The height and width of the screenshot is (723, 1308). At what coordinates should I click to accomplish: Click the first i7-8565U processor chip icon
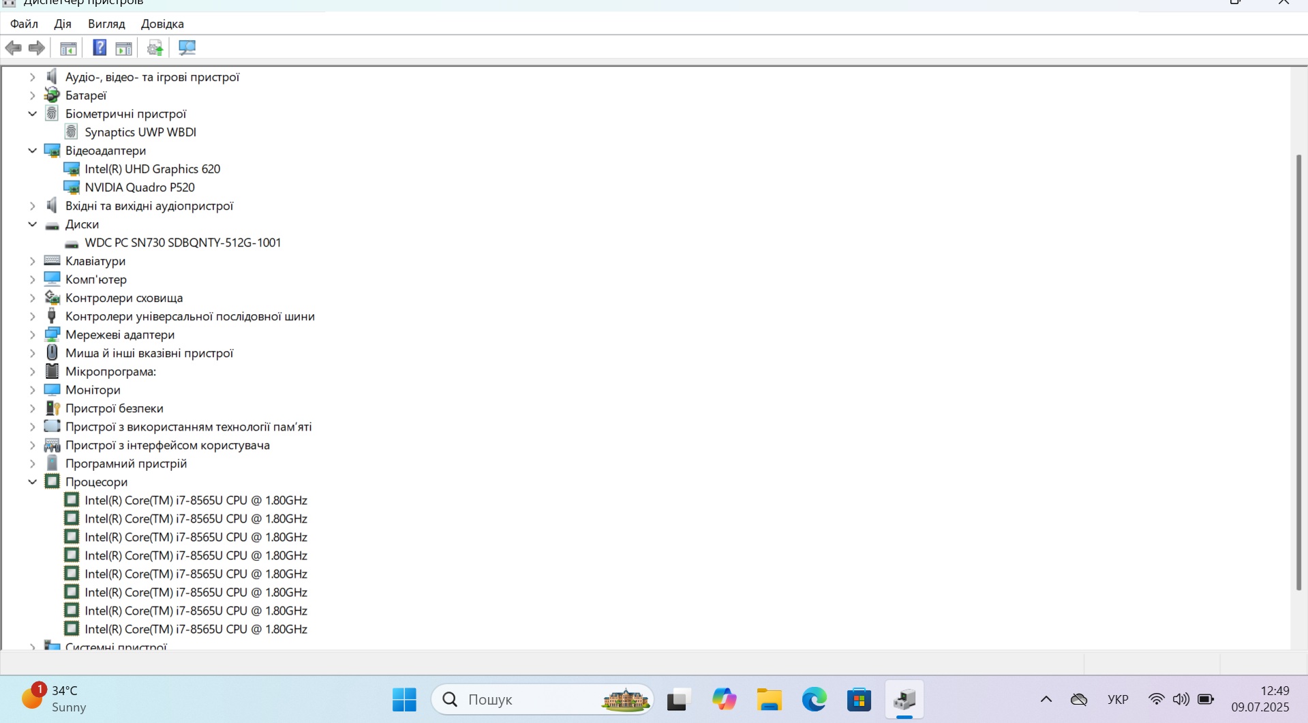[x=72, y=499]
